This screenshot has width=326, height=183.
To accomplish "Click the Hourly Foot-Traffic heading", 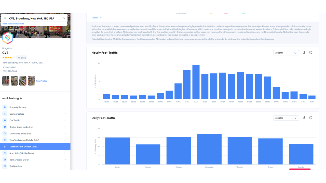I will (x=104, y=53).
